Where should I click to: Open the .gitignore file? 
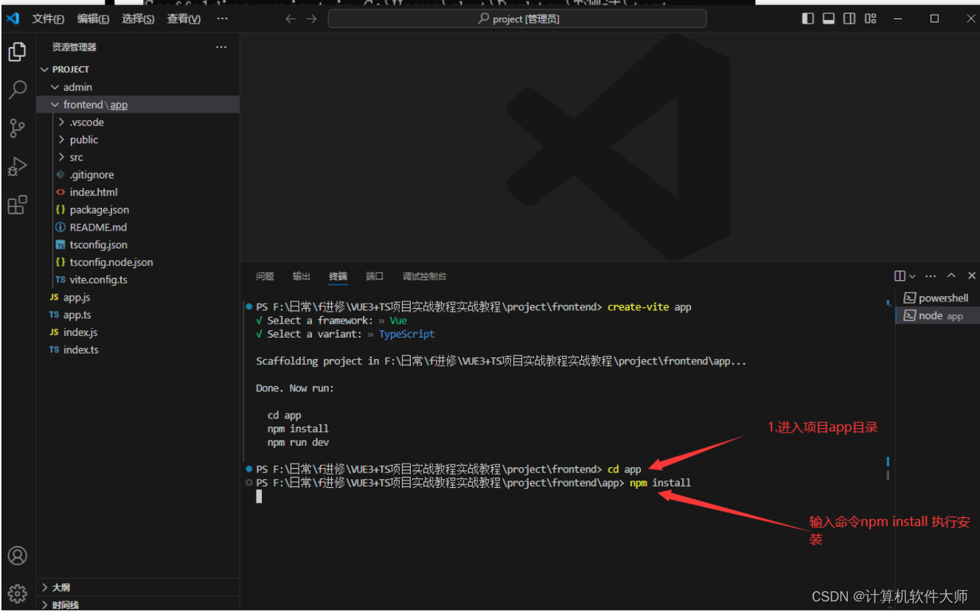(x=138, y=175)
